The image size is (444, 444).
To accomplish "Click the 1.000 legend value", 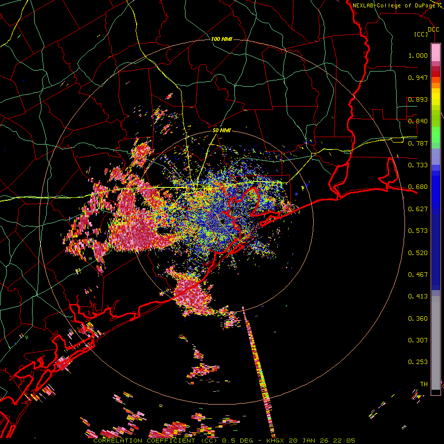I will point(418,55).
